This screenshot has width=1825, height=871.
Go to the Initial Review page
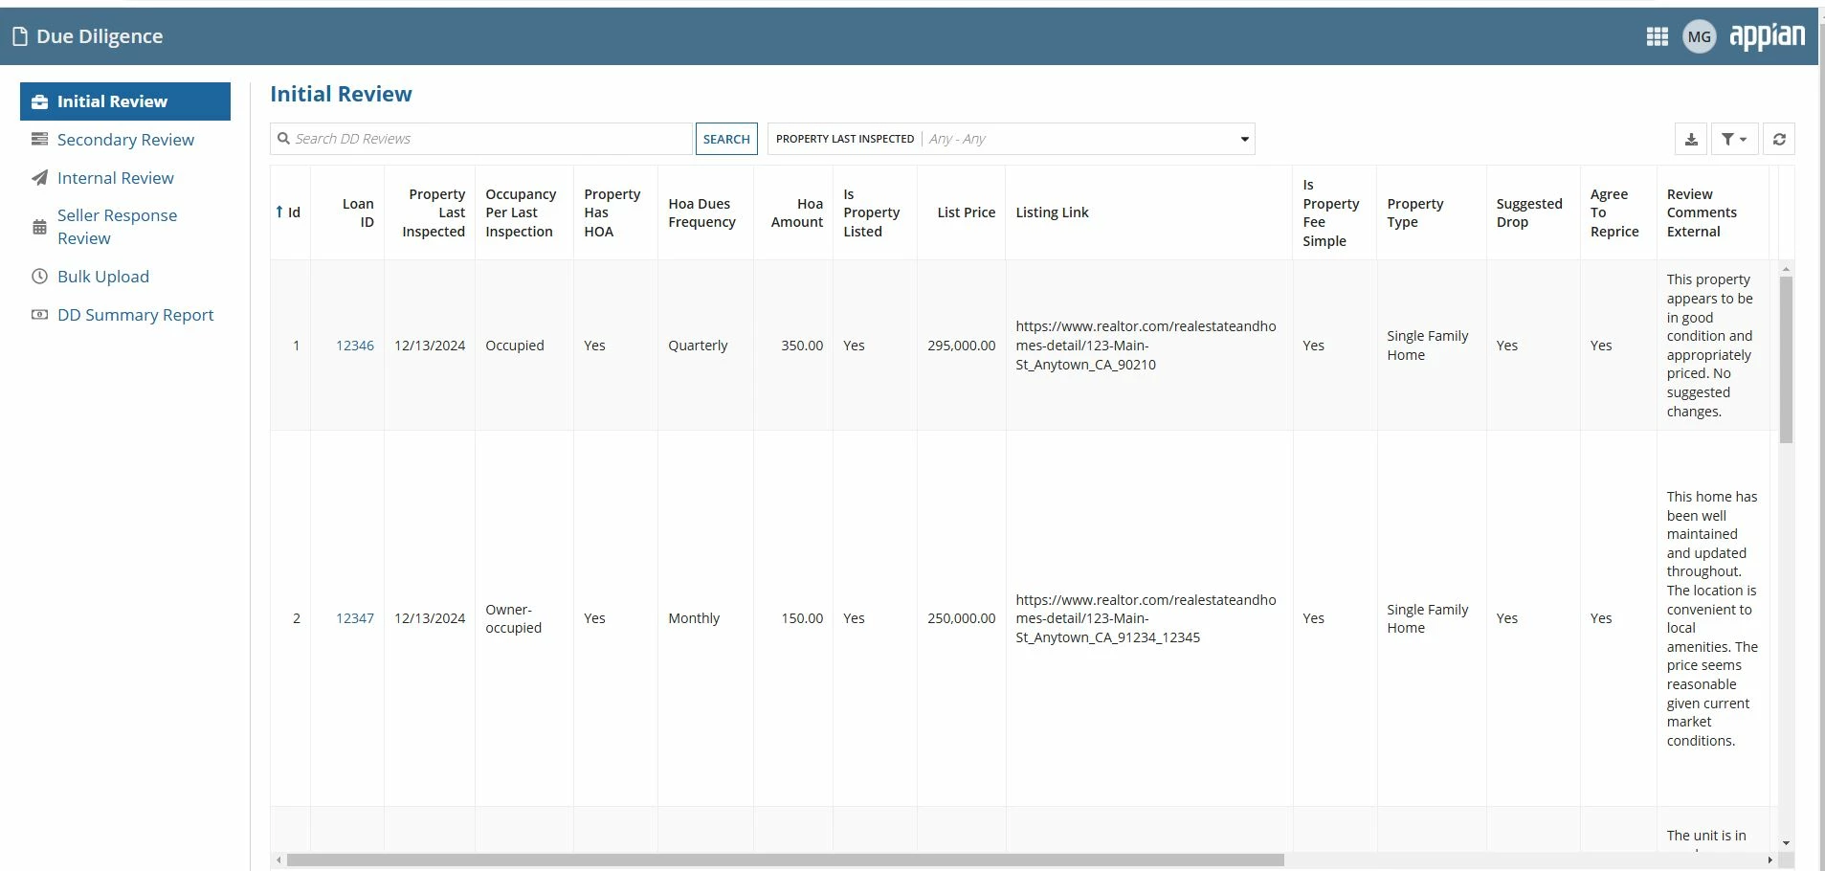click(x=125, y=101)
